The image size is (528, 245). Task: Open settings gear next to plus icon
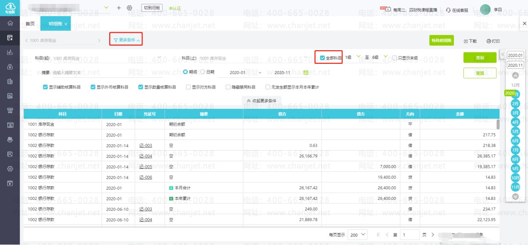[x=130, y=8]
